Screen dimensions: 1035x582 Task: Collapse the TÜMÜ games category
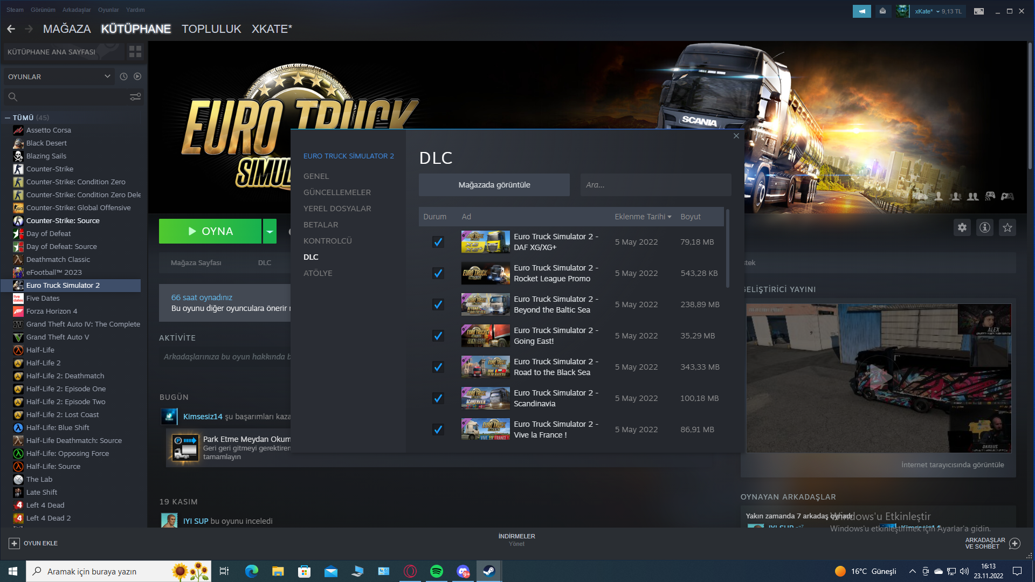(x=8, y=117)
